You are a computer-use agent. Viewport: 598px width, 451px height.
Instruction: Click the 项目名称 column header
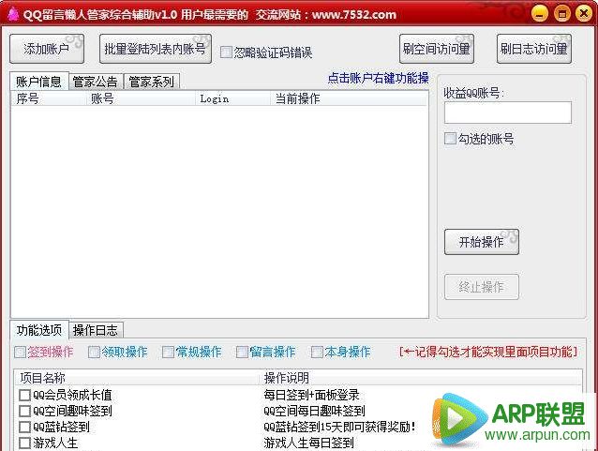click(138, 378)
